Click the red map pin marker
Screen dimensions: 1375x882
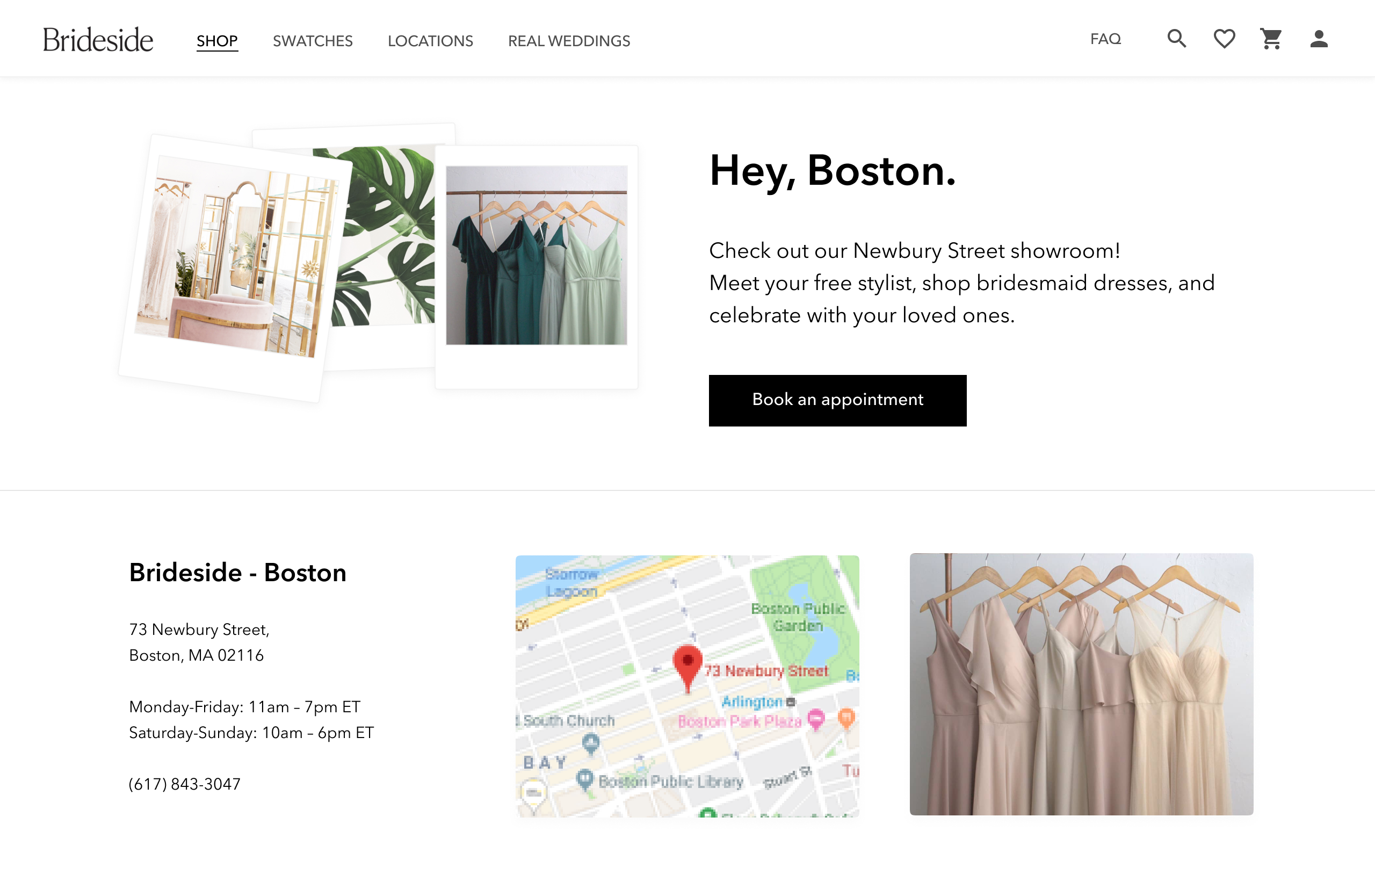click(x=687, y=668)
